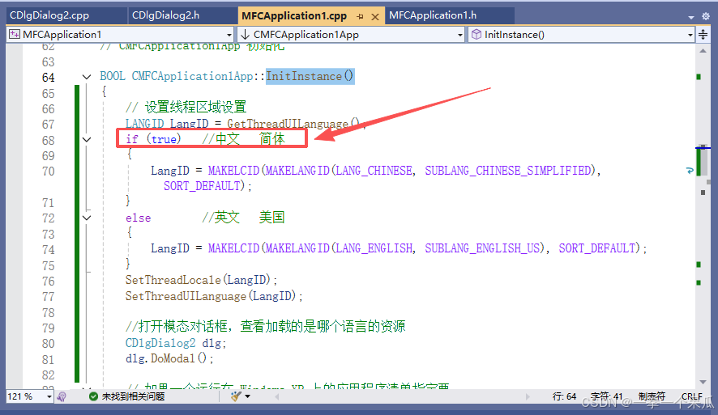
Task: Click the 未找到相关问题 status text
Action: pos(133,396)
